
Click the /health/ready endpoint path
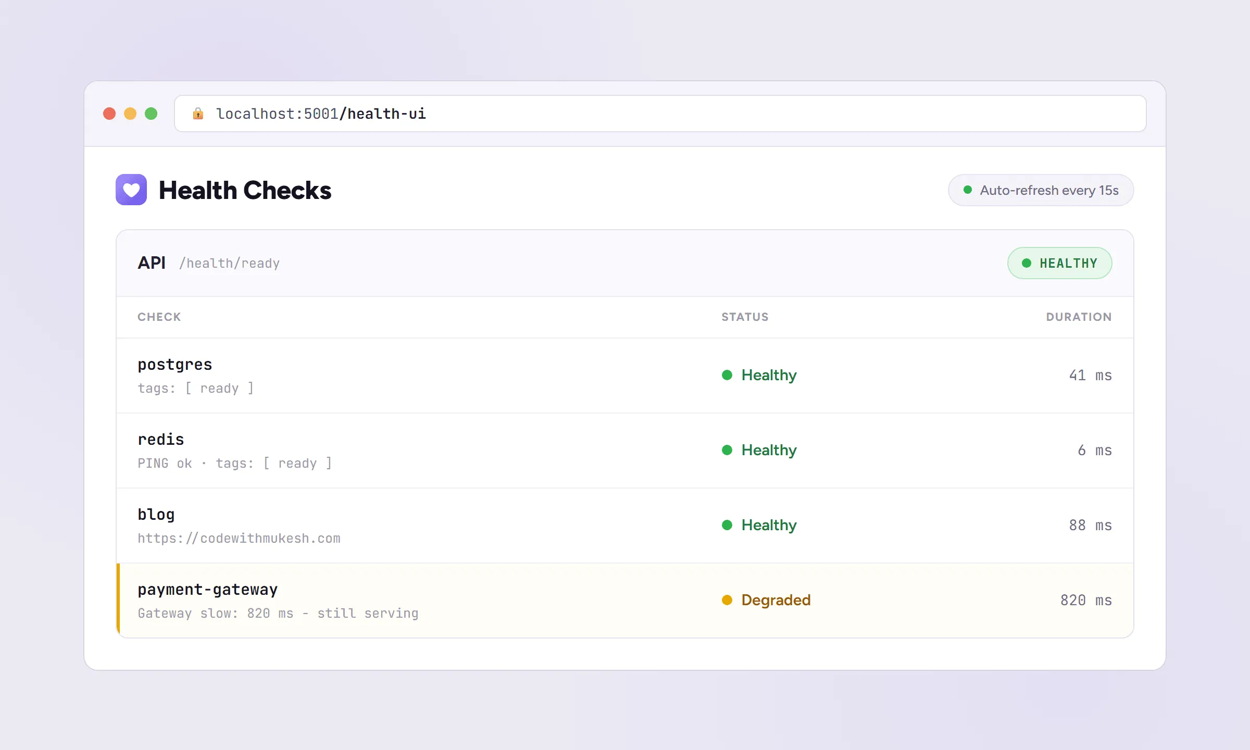click(230, 264)
